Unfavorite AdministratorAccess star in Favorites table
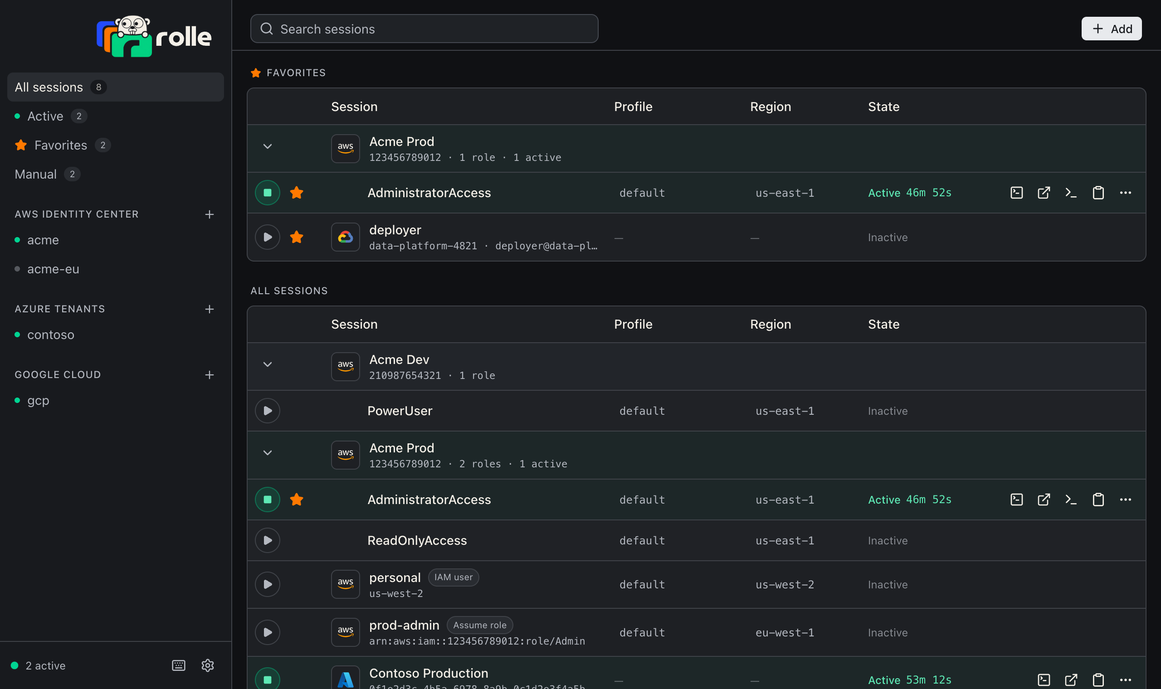Screen dimensions: 1161x689 tap(297, 192)
